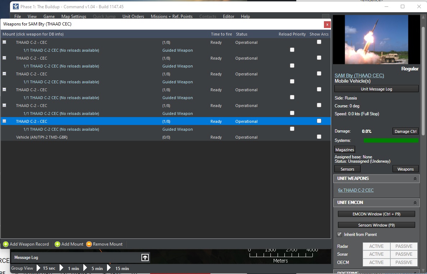Tick Reload Priority under highlighted mount
This screenshot has width=427, height=274.
coord(292,129)
